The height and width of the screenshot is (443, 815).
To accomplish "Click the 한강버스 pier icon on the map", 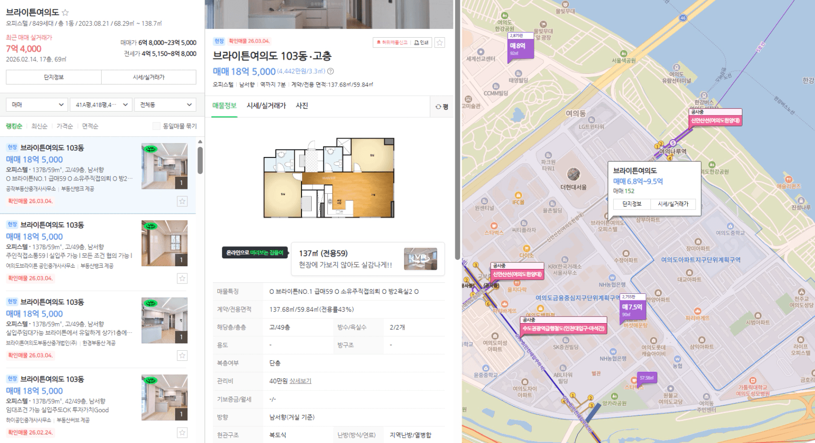I will tap(704, 96).
